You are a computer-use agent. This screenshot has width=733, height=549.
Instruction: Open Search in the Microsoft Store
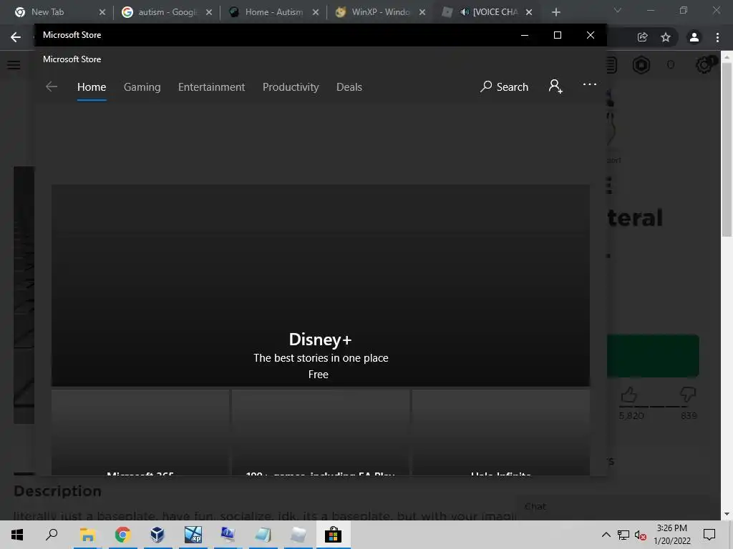[x=505, y=86]
